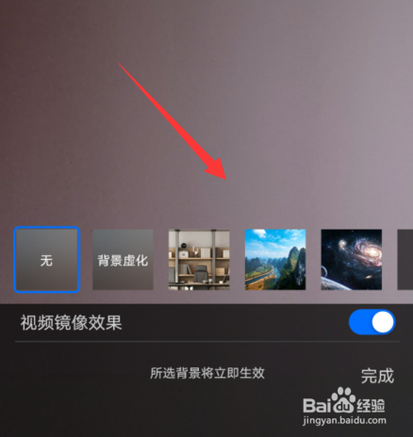Tap the camera preview area above backgrounds

point(206,111)
